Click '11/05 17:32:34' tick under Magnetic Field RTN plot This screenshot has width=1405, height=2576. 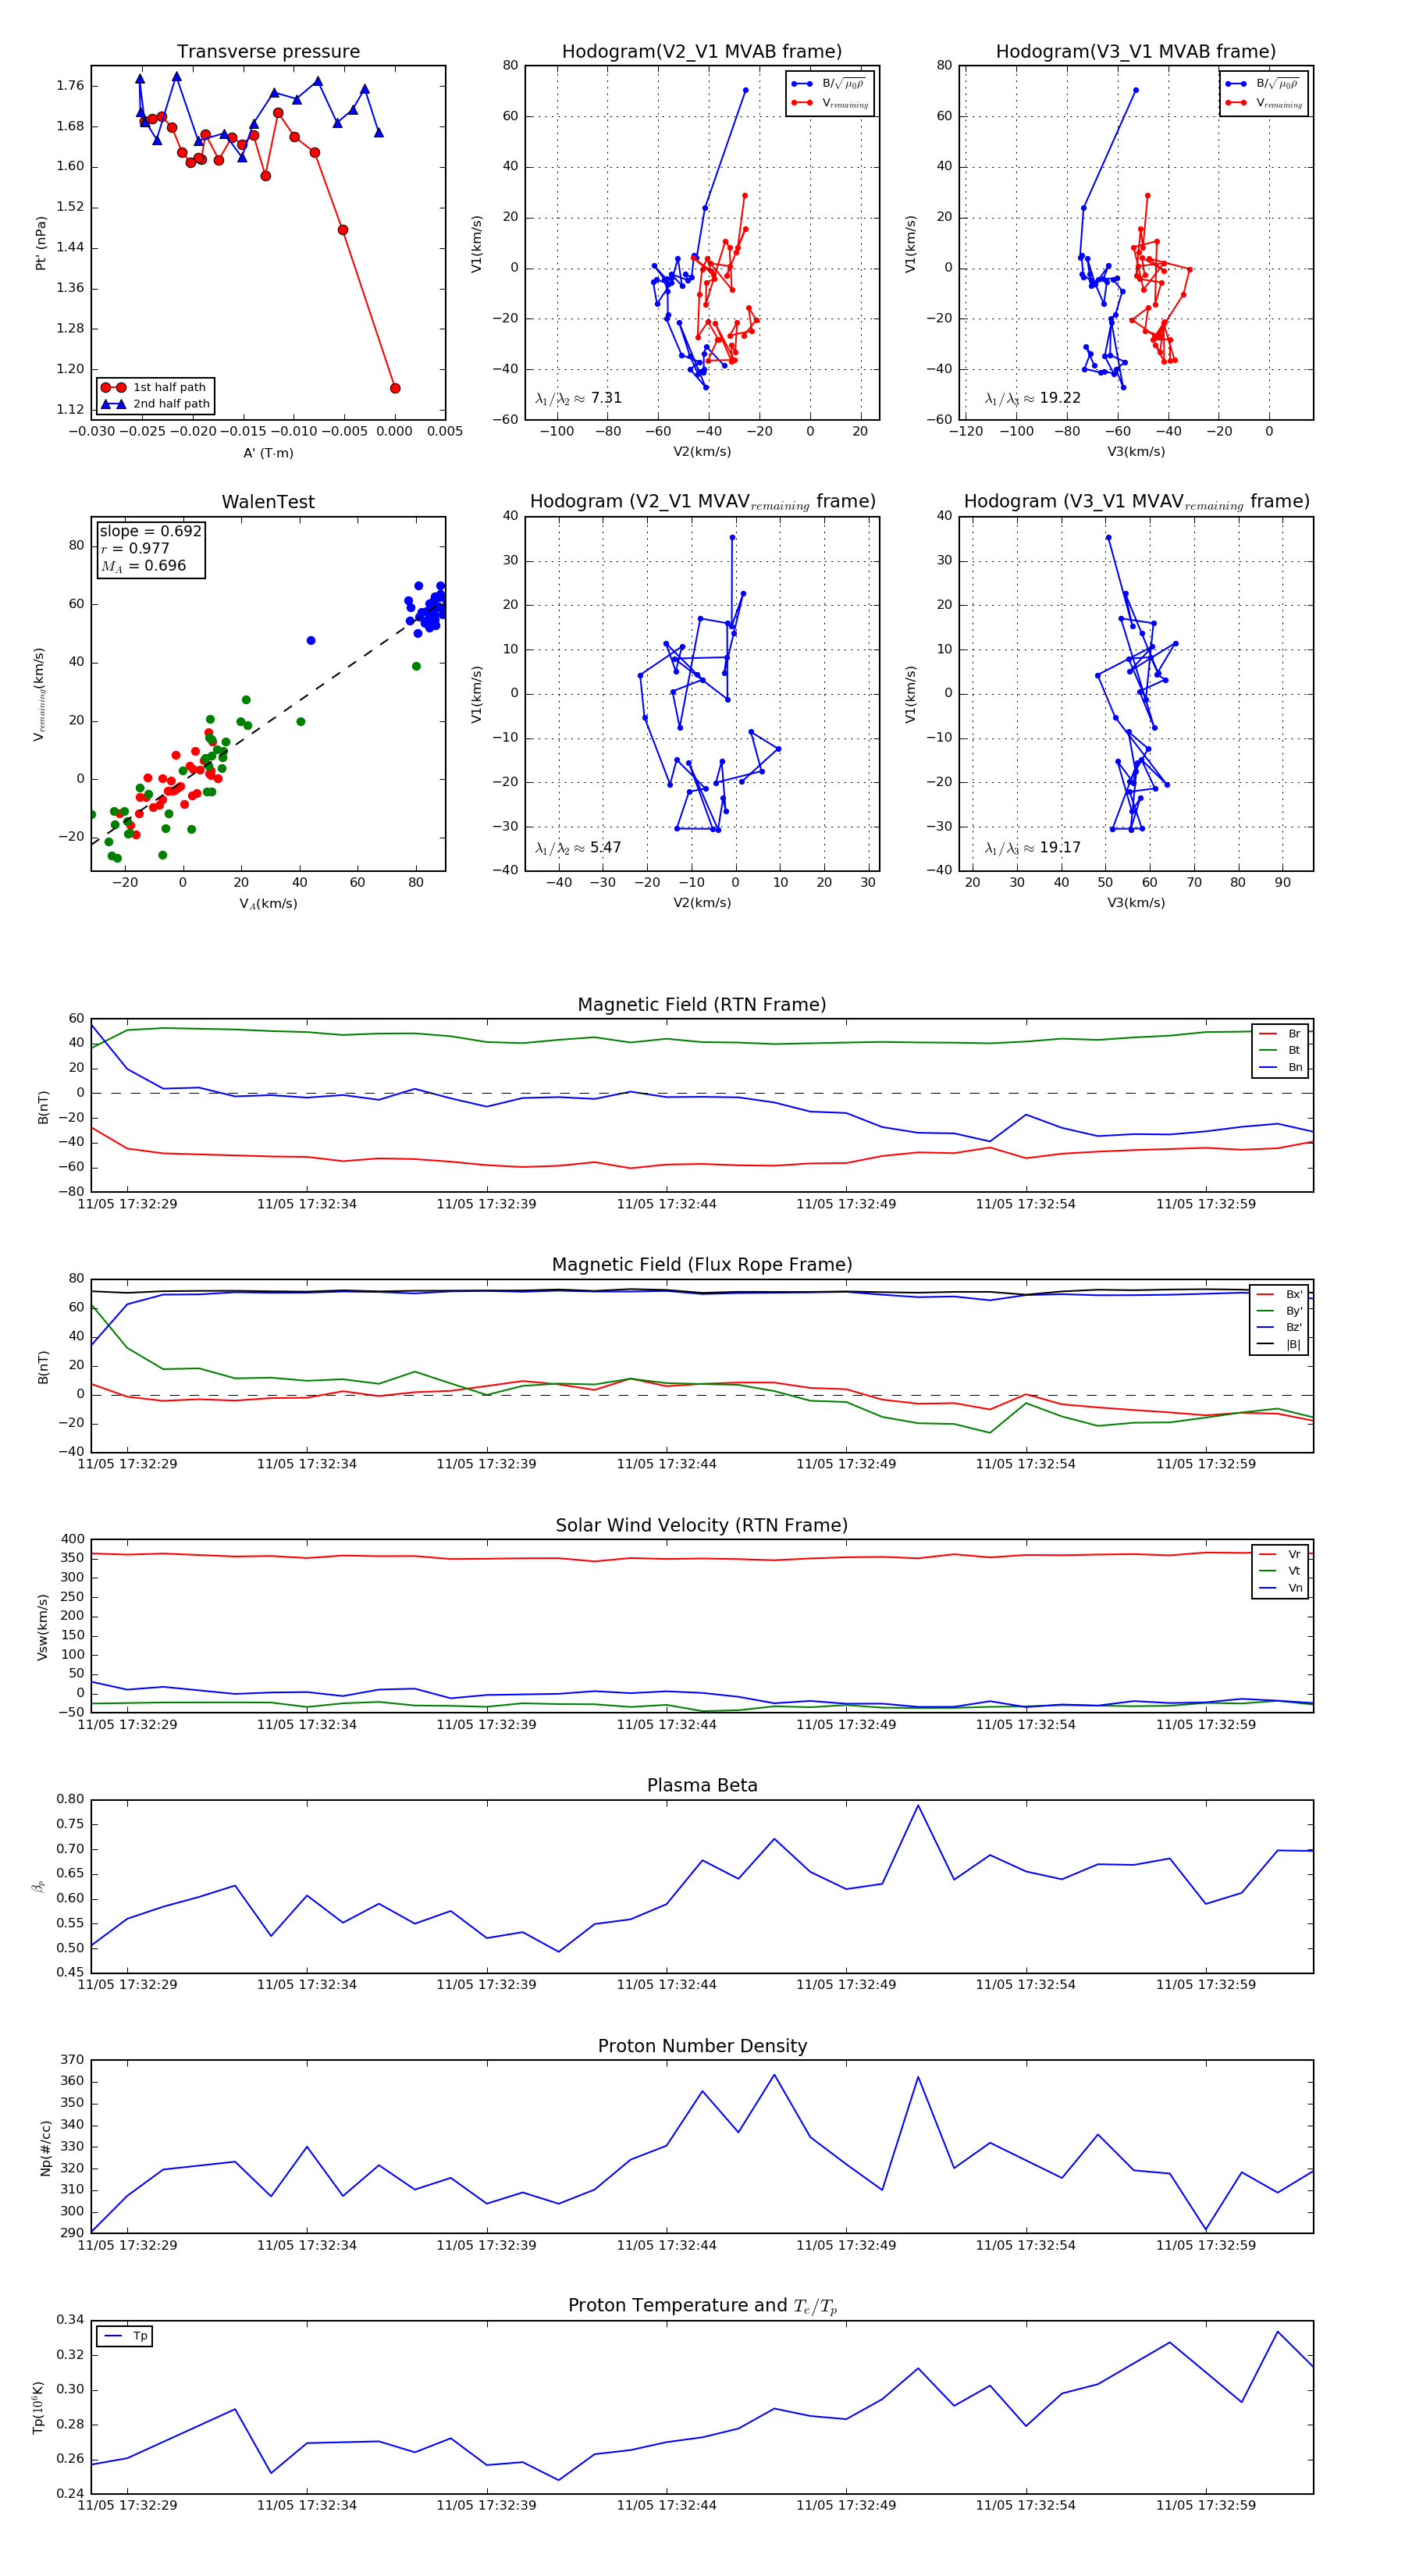[307, 1204]
